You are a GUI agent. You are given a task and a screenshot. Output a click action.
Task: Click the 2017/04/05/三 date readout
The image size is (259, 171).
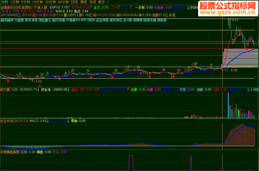11,15
